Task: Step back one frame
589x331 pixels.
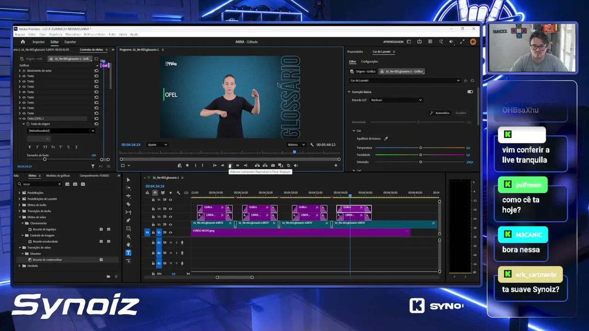Action: [x=222, y=165]
